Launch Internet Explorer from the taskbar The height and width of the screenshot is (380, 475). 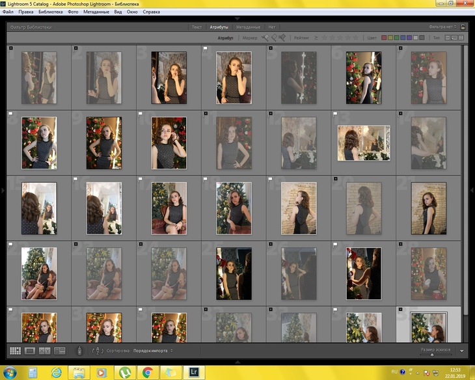click(56, 372)
